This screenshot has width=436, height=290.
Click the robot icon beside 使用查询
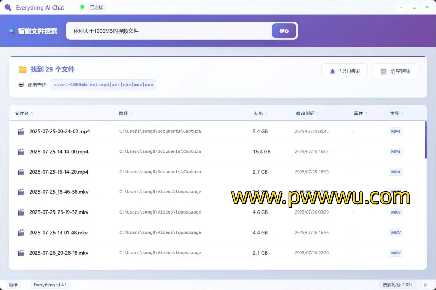point(21,85)
